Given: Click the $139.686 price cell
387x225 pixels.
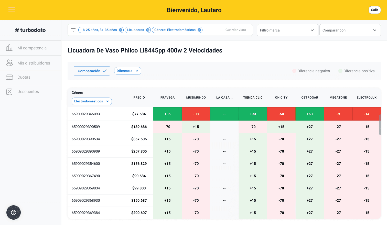Looking at the screenshot, I should (x=139, y=127).
